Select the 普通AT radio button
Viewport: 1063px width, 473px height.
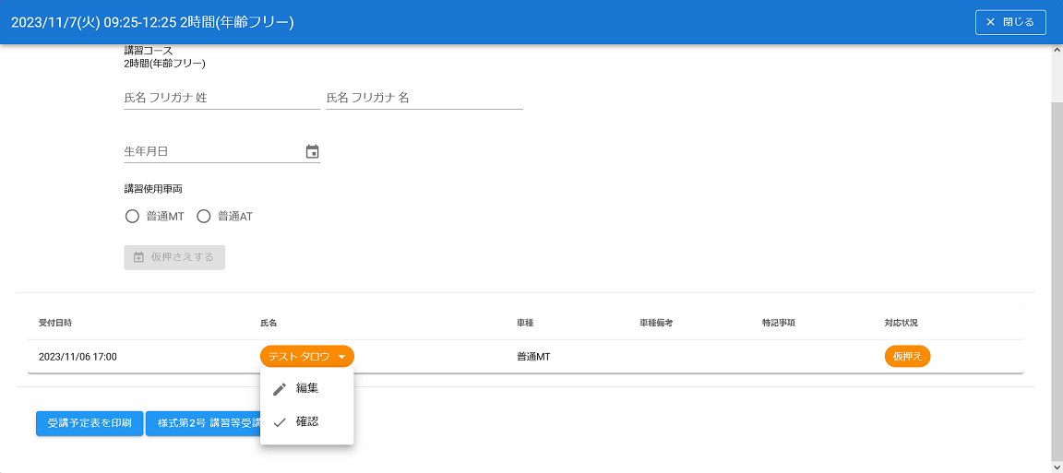[204, 217]
